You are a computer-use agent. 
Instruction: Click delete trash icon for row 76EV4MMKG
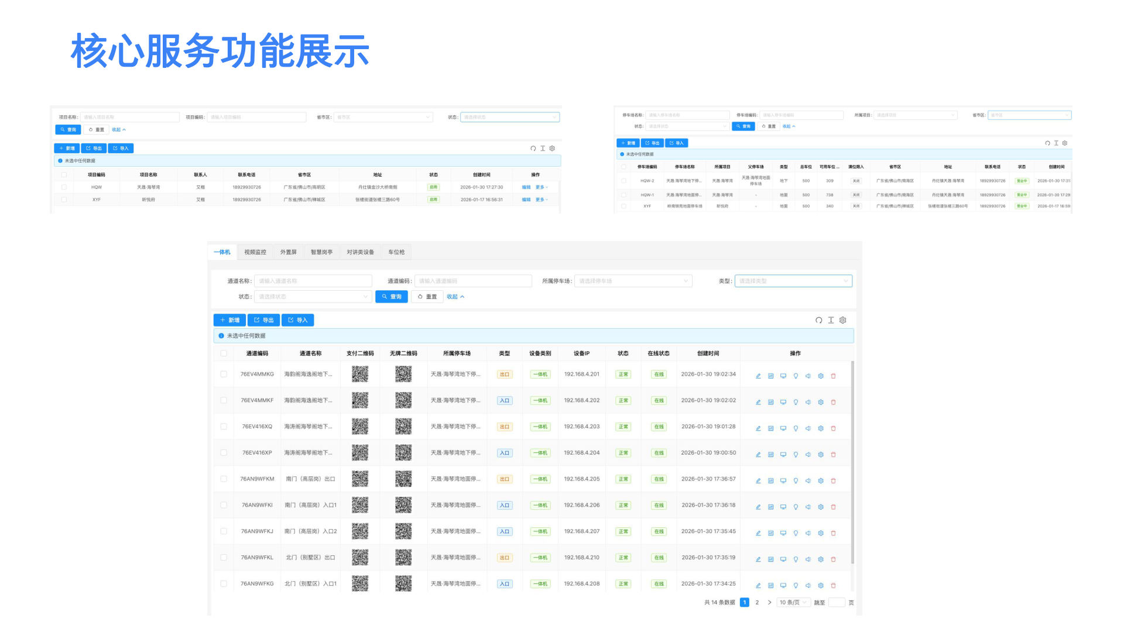tap(833, 376)
